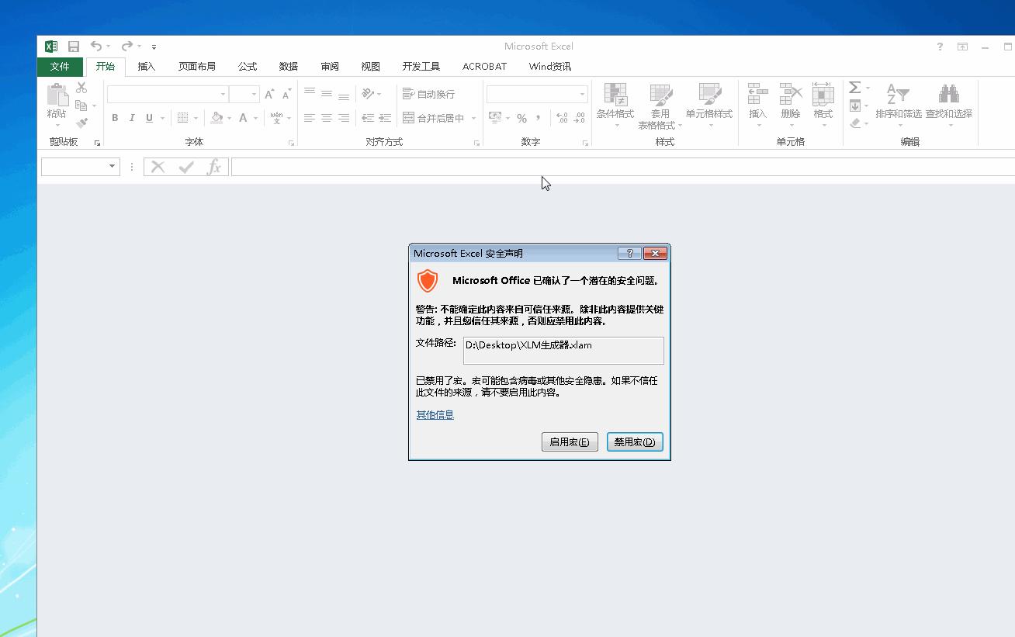Center text horizontally icon
Viewport: 1015px width, 637px height.
(x=327, y=118)
